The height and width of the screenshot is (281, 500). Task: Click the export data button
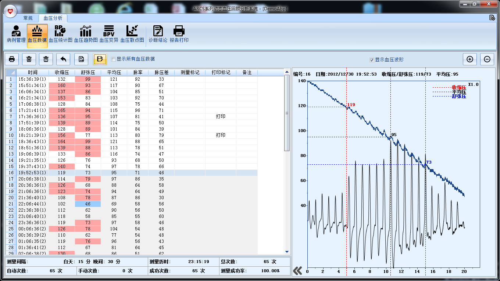click(x=81, y=59)
